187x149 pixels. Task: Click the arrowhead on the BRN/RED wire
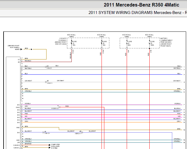pyautogui.click(x=49, y=145)
